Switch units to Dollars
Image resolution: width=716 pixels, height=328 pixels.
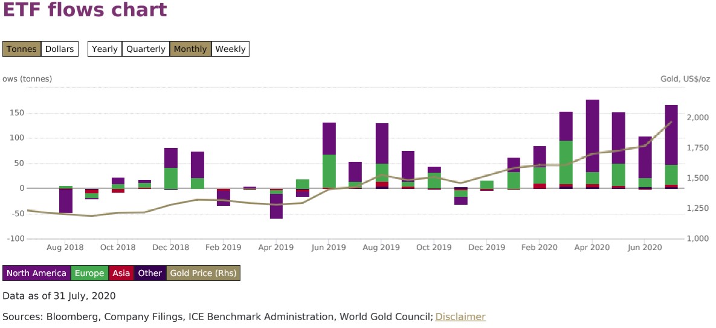(x=59, y=49)
